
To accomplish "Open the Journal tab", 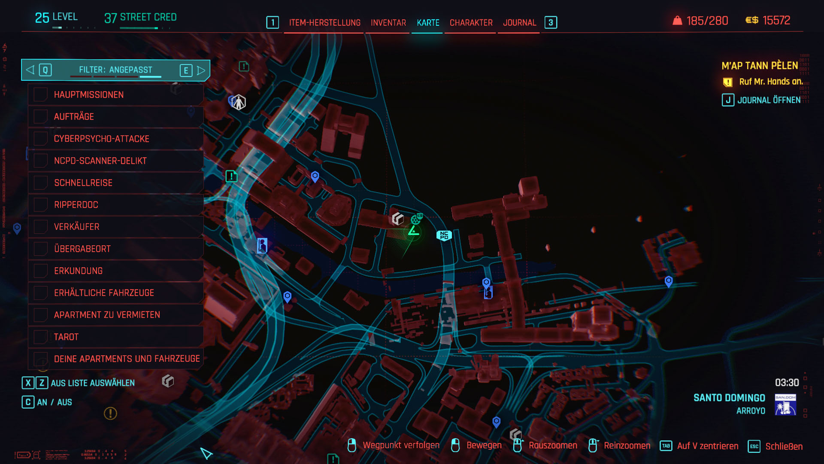I will [519, 23].
